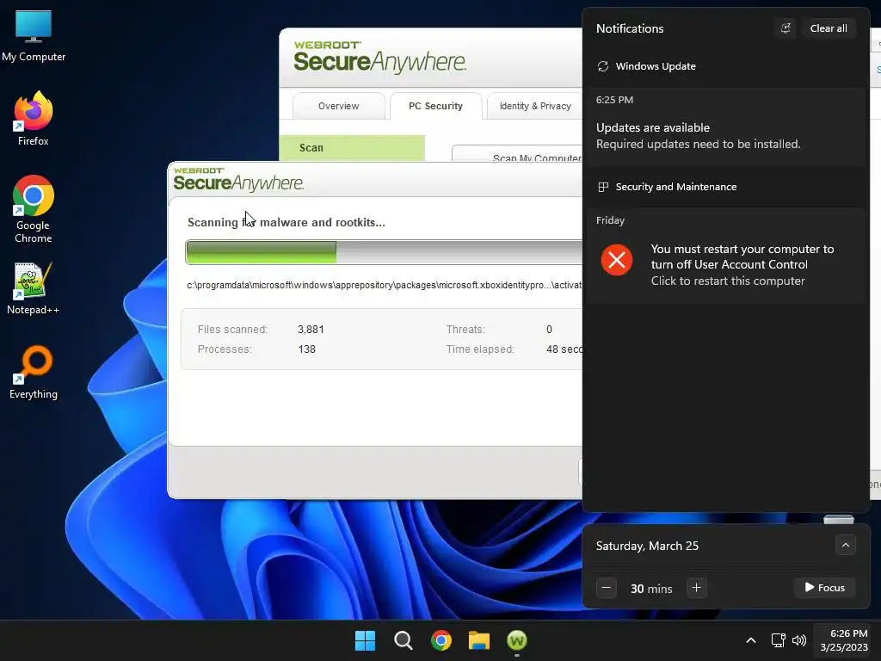
Task: Select Scan in the Webroot sidebar
Action: click(x=352, y=148)
